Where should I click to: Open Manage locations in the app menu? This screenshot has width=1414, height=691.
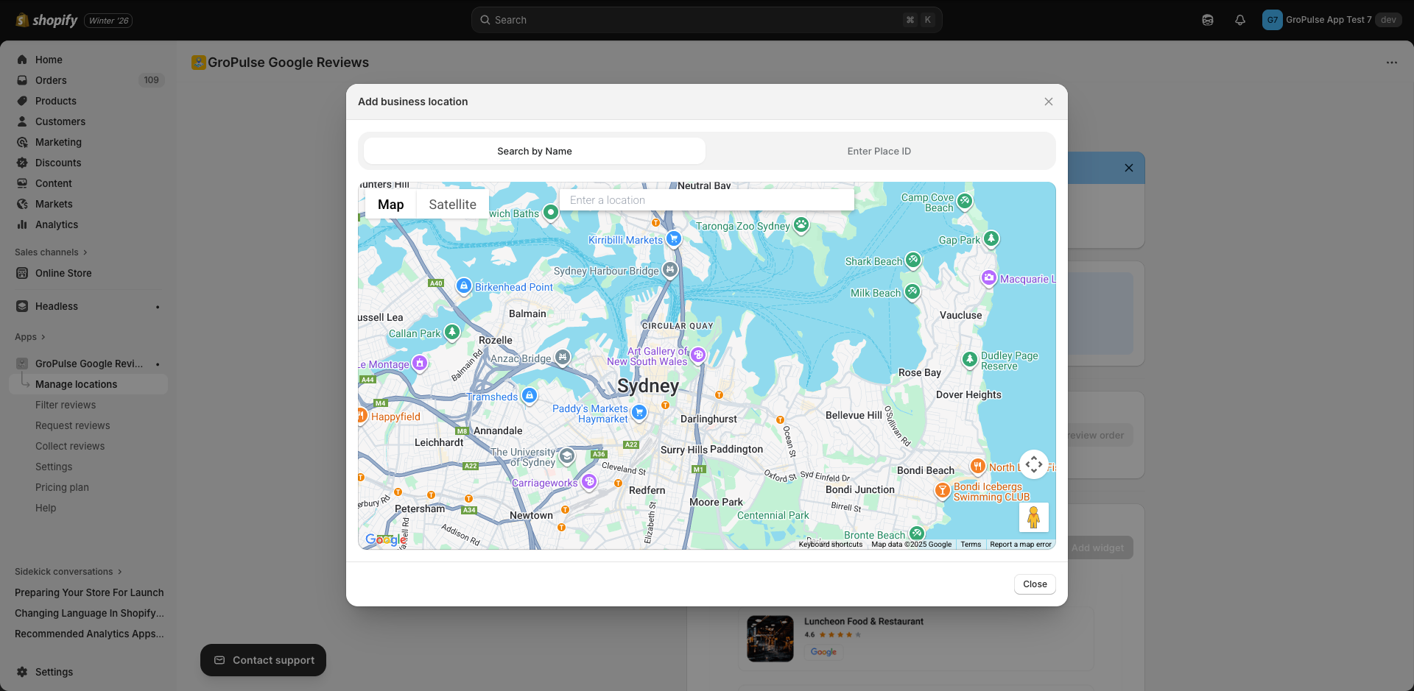pyautogui.click(x=77, y=383)
